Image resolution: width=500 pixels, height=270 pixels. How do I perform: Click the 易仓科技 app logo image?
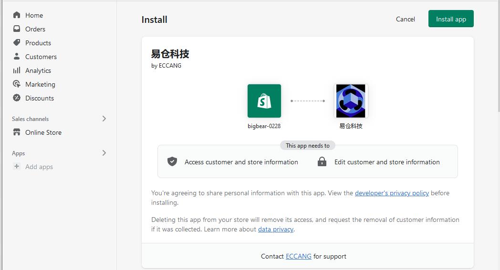point(351,101)
